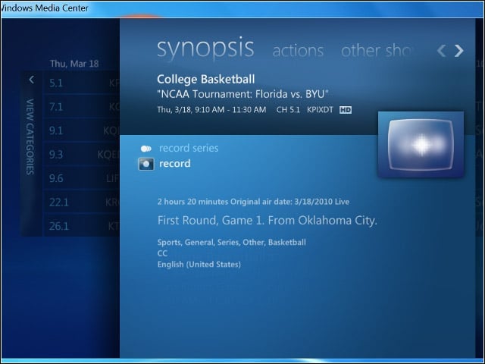Click the record icon beside record
The image size is (485, 364).
(146, 164)
